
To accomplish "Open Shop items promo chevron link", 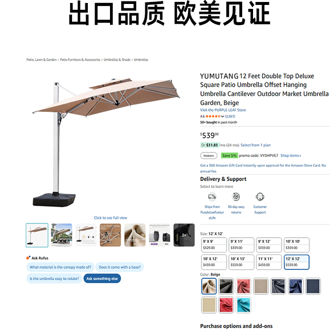I will point(291,155).
